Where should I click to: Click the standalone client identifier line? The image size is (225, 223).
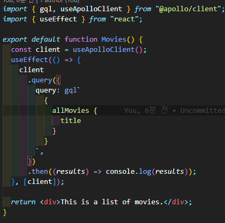pos(32,70)
